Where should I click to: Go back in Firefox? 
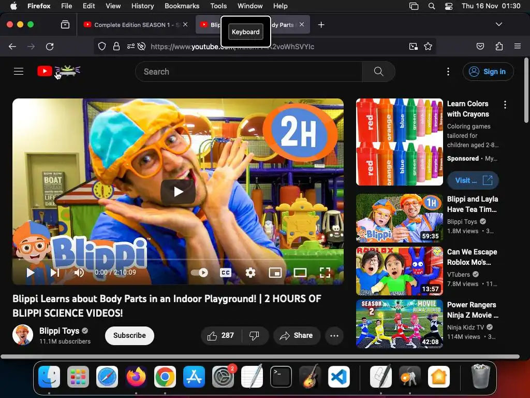(x=12, y=46)
